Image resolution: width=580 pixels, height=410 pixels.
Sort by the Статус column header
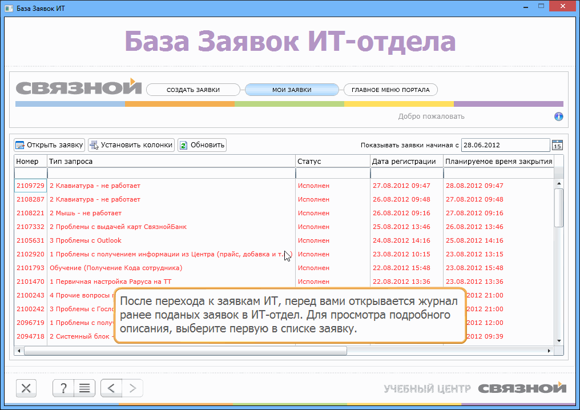(x=333, y=162)
